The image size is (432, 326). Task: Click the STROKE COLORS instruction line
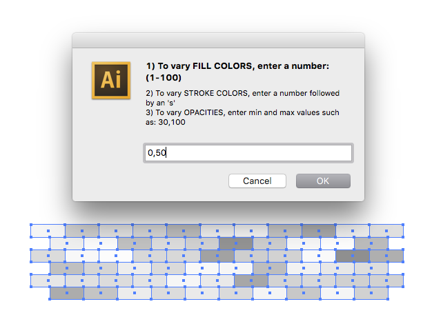[242, 98]
